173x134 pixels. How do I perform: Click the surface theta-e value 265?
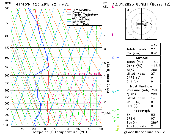pos(154,70)
